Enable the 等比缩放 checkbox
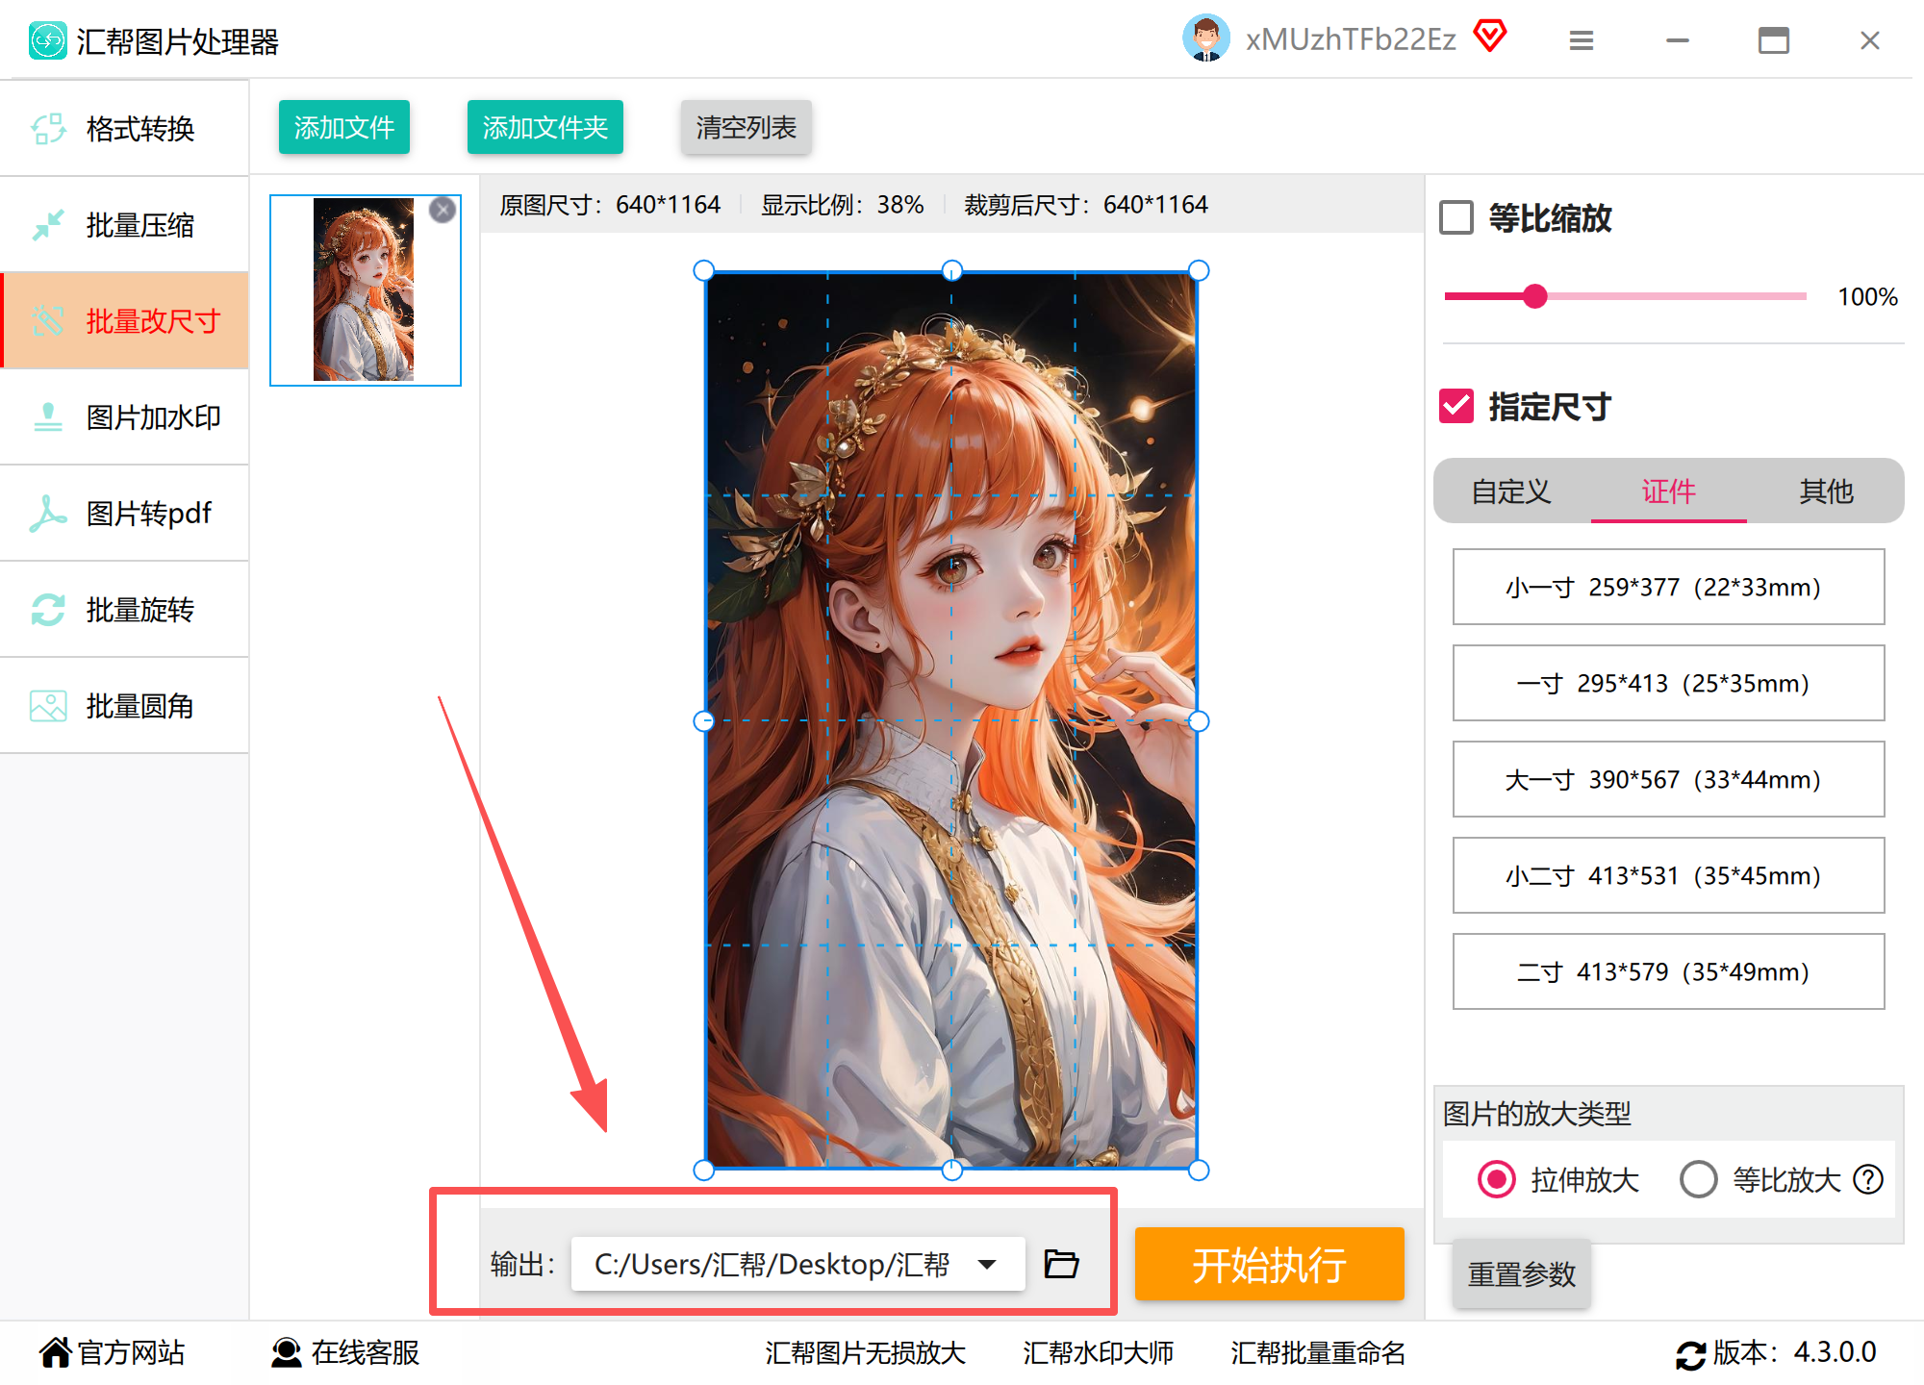1924x1385 pixels. click(1456, 217)
